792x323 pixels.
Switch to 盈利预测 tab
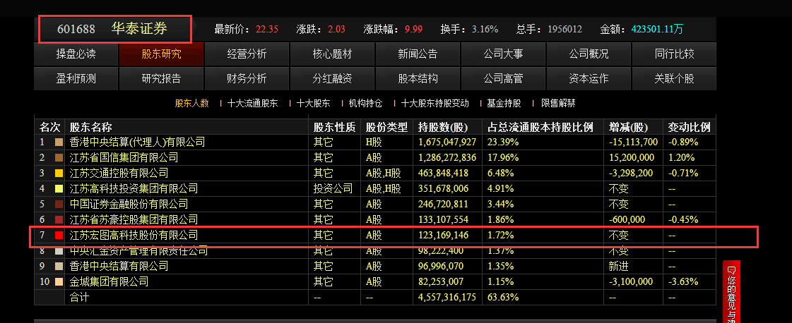(x=76, y=78)
